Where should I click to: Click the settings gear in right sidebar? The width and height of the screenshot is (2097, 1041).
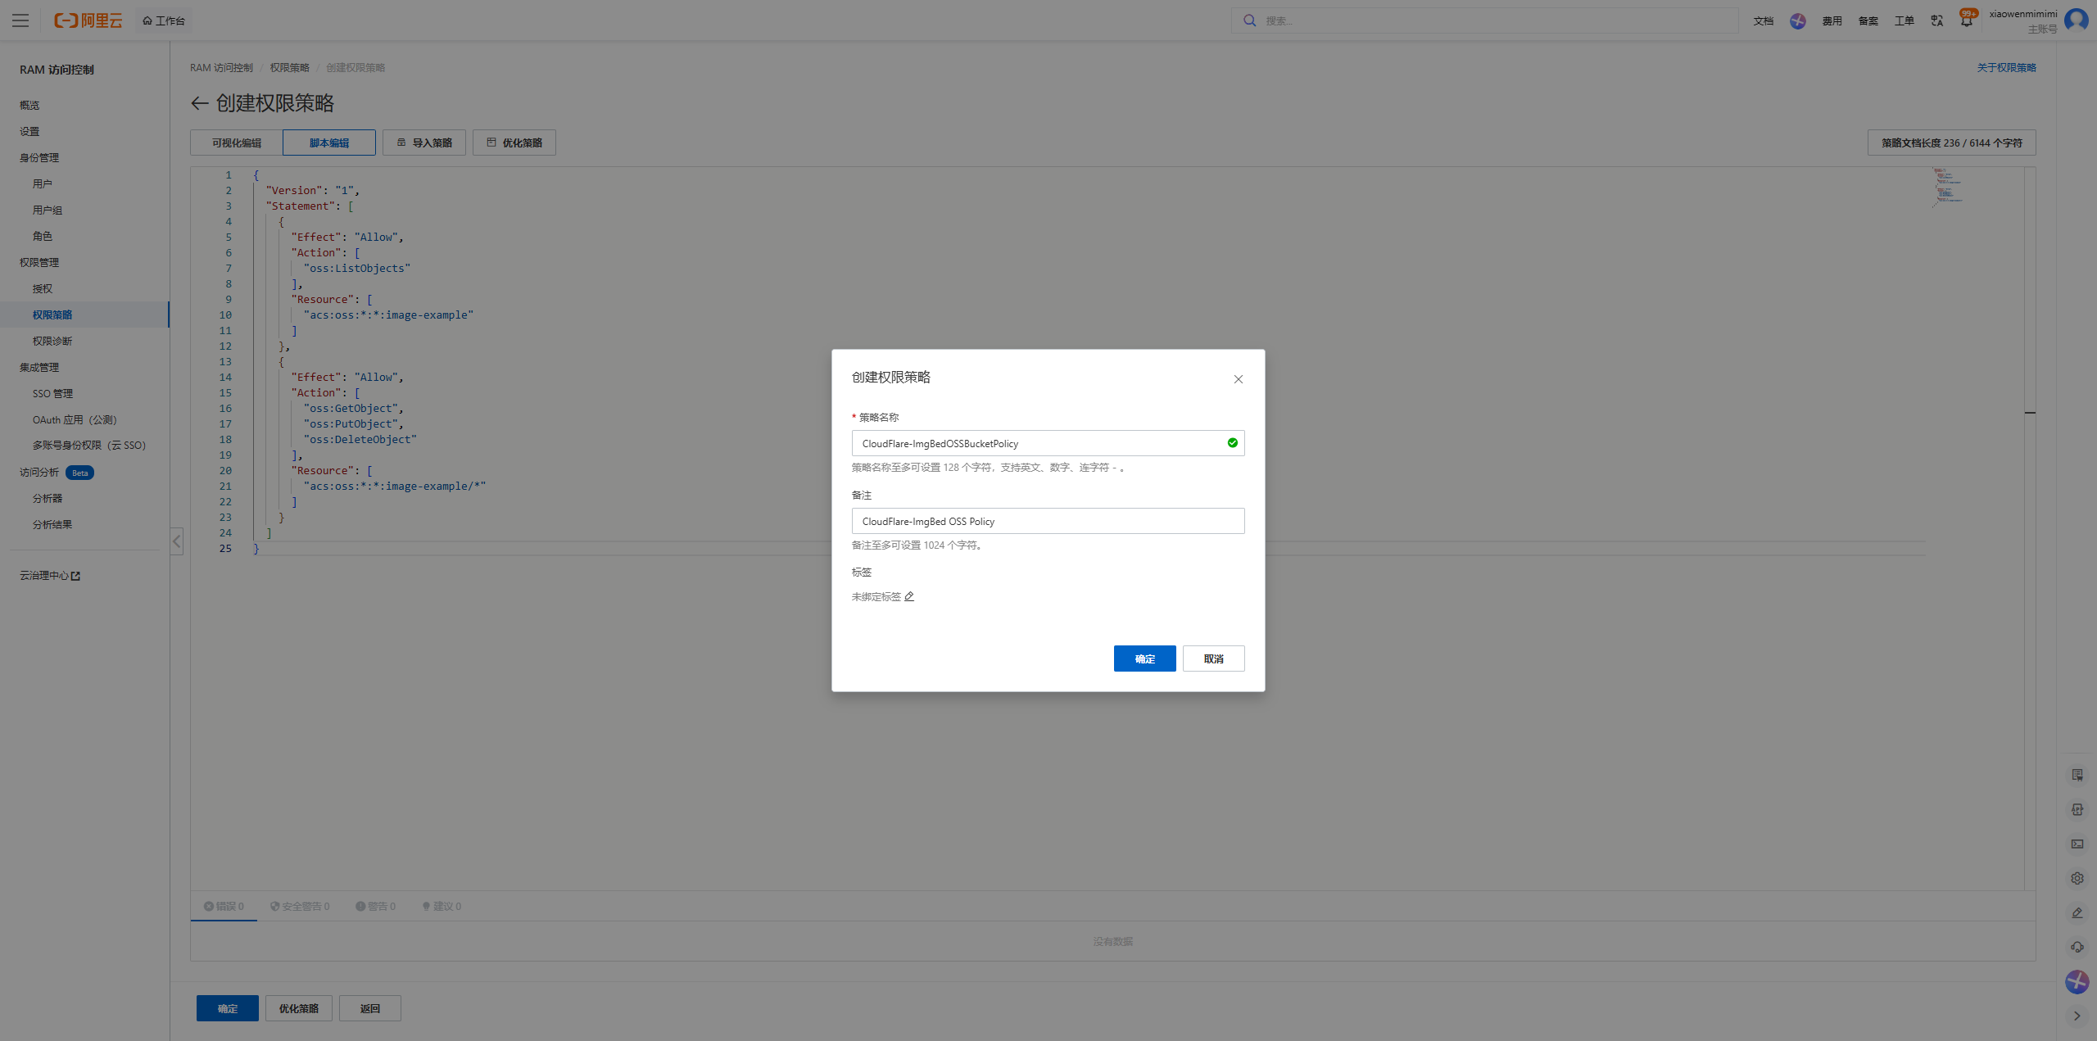(2077, 877)
